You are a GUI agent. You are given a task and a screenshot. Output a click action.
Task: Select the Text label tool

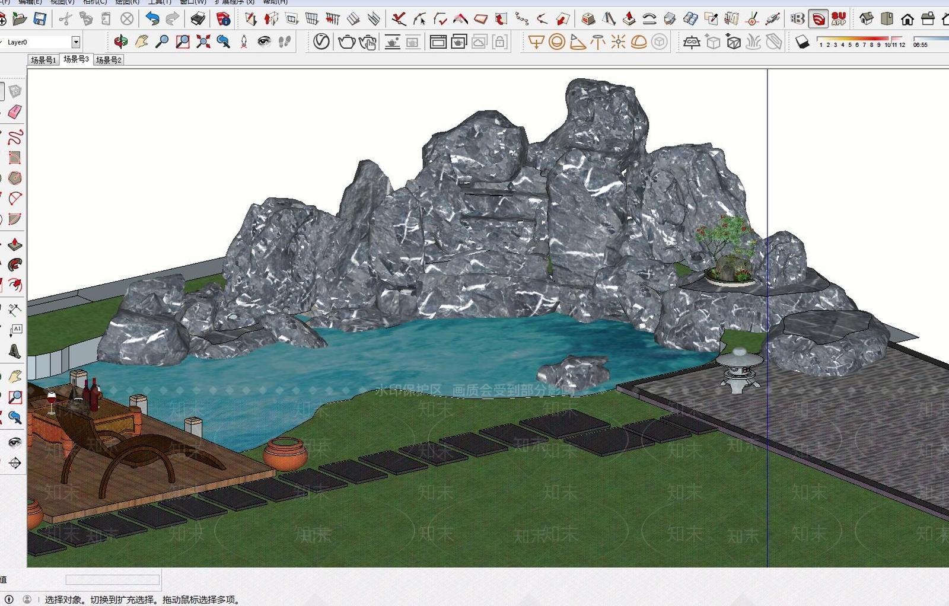point(15,330)
